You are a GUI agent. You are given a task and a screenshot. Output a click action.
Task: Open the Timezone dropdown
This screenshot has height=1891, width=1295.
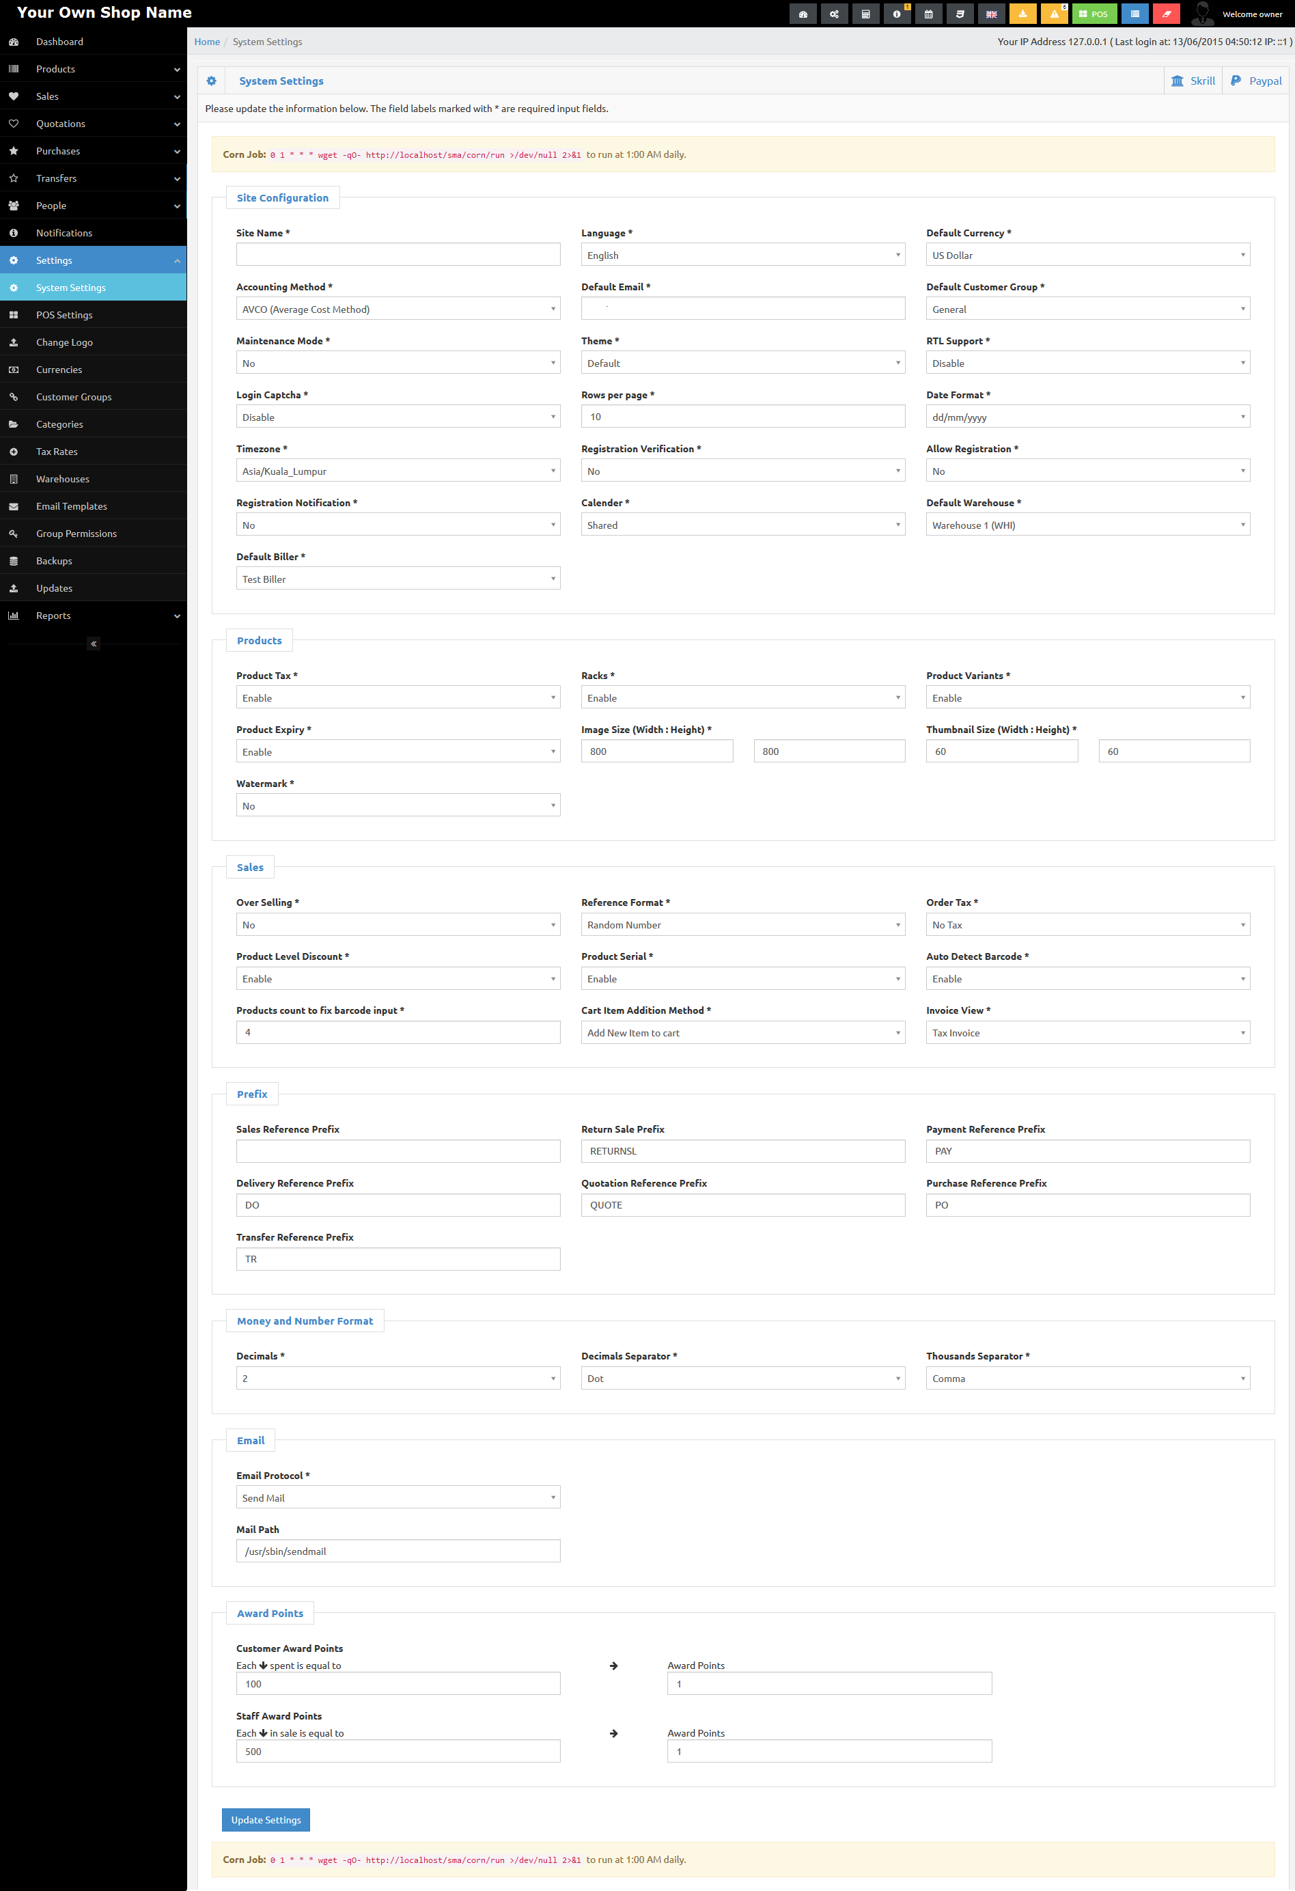[x=398, y=470]
